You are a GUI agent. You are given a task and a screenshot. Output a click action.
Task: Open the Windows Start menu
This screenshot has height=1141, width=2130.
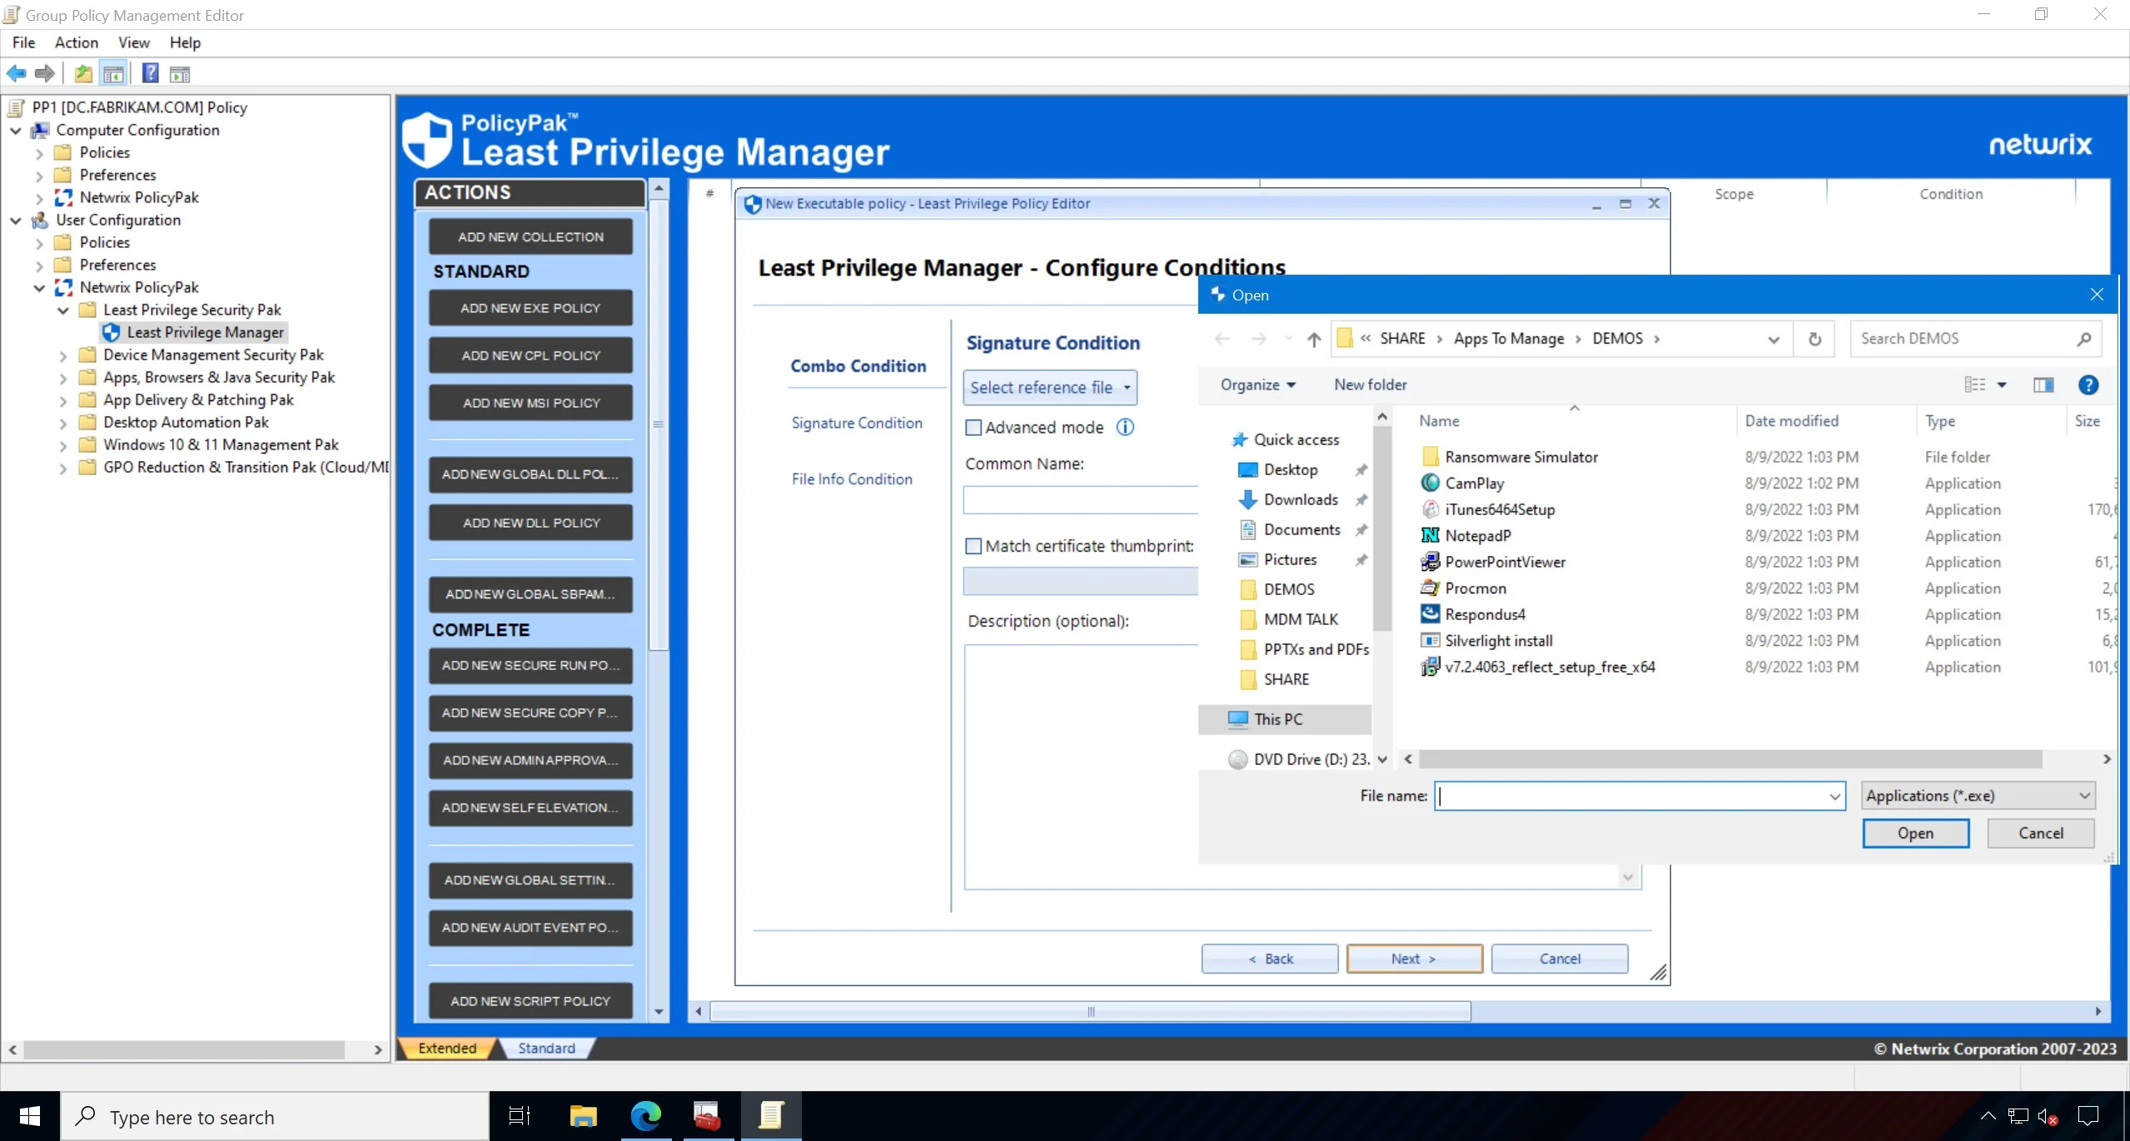click(30, 1116)
